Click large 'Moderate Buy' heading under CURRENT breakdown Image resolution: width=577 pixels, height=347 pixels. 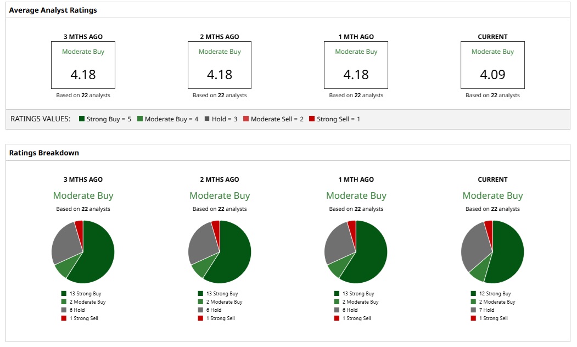click(492, 195)
